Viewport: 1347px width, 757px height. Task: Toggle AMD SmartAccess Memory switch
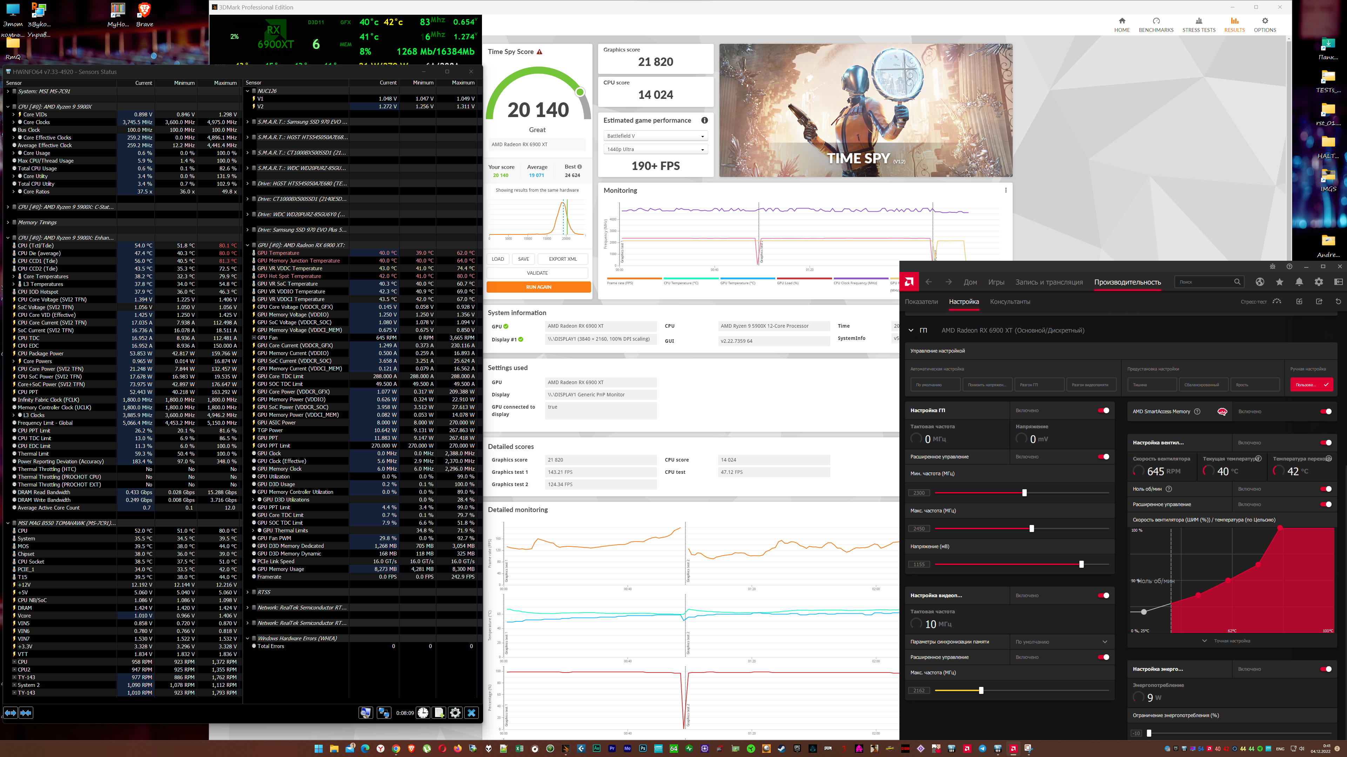(1326, 412)
